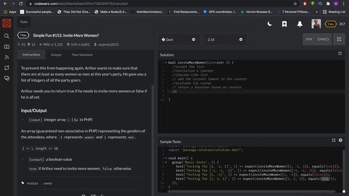Click the GAMES tag

(47, 183)
